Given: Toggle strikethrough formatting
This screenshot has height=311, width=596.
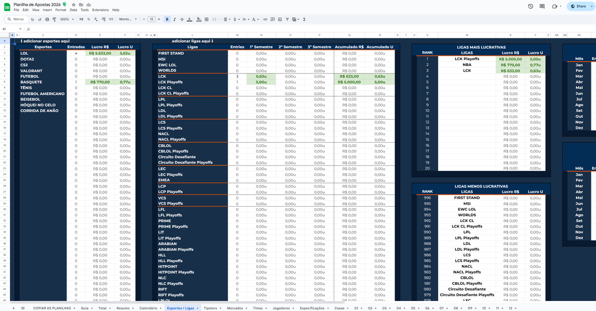Looking at the screenshot, I should [181, 19].
